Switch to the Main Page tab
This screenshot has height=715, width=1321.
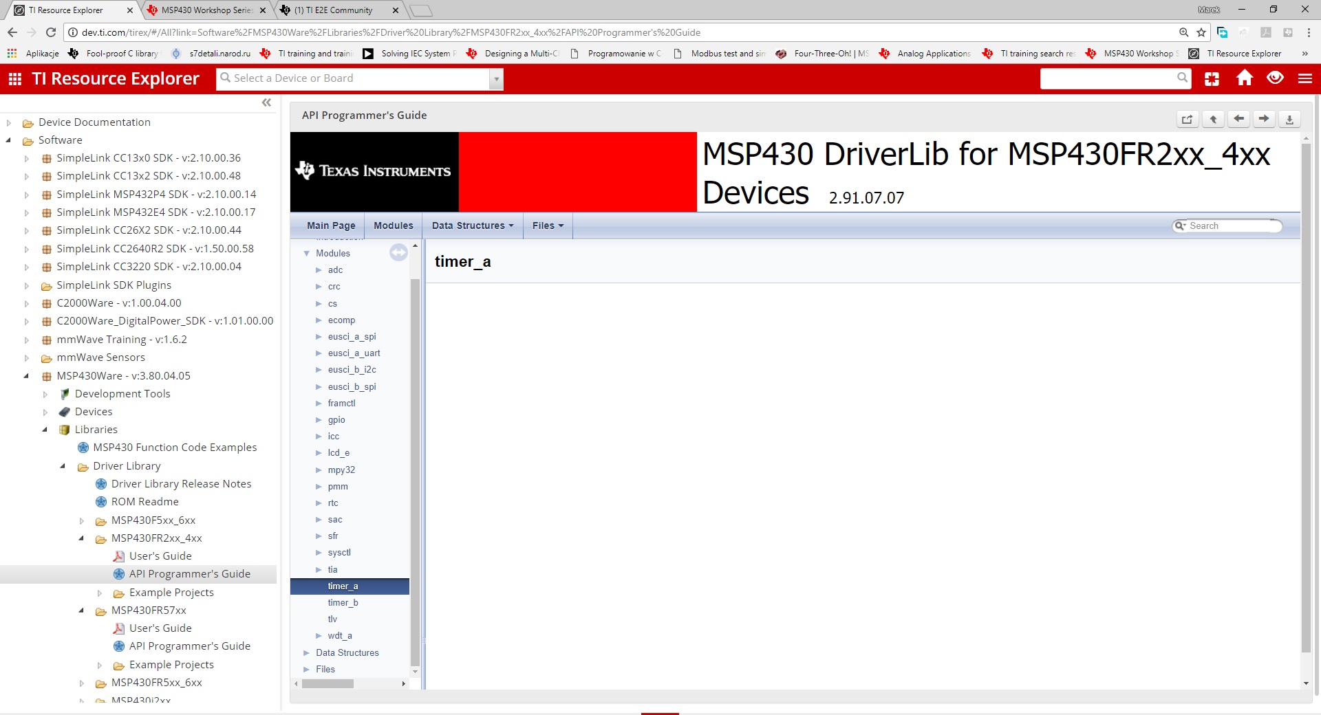point(331,225)
